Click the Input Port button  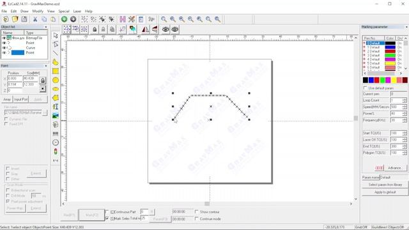coord(21,100)
